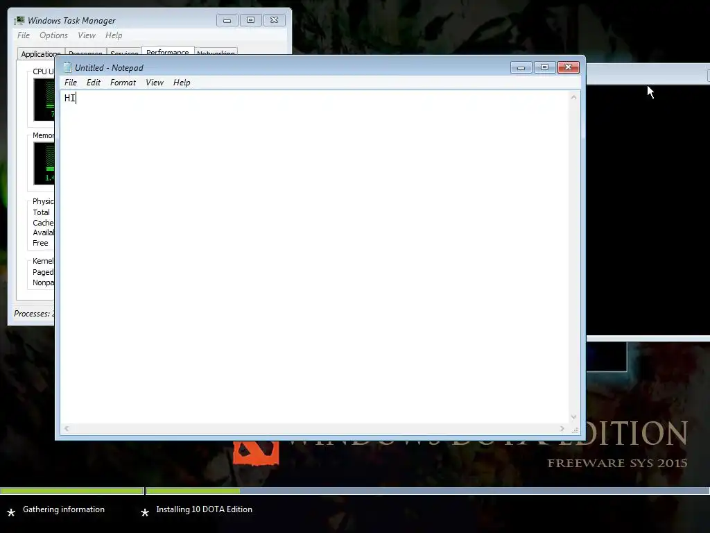Click the Installing 10 DOTA Edition label
The image size is (710, 533).
tap(205, 509)
